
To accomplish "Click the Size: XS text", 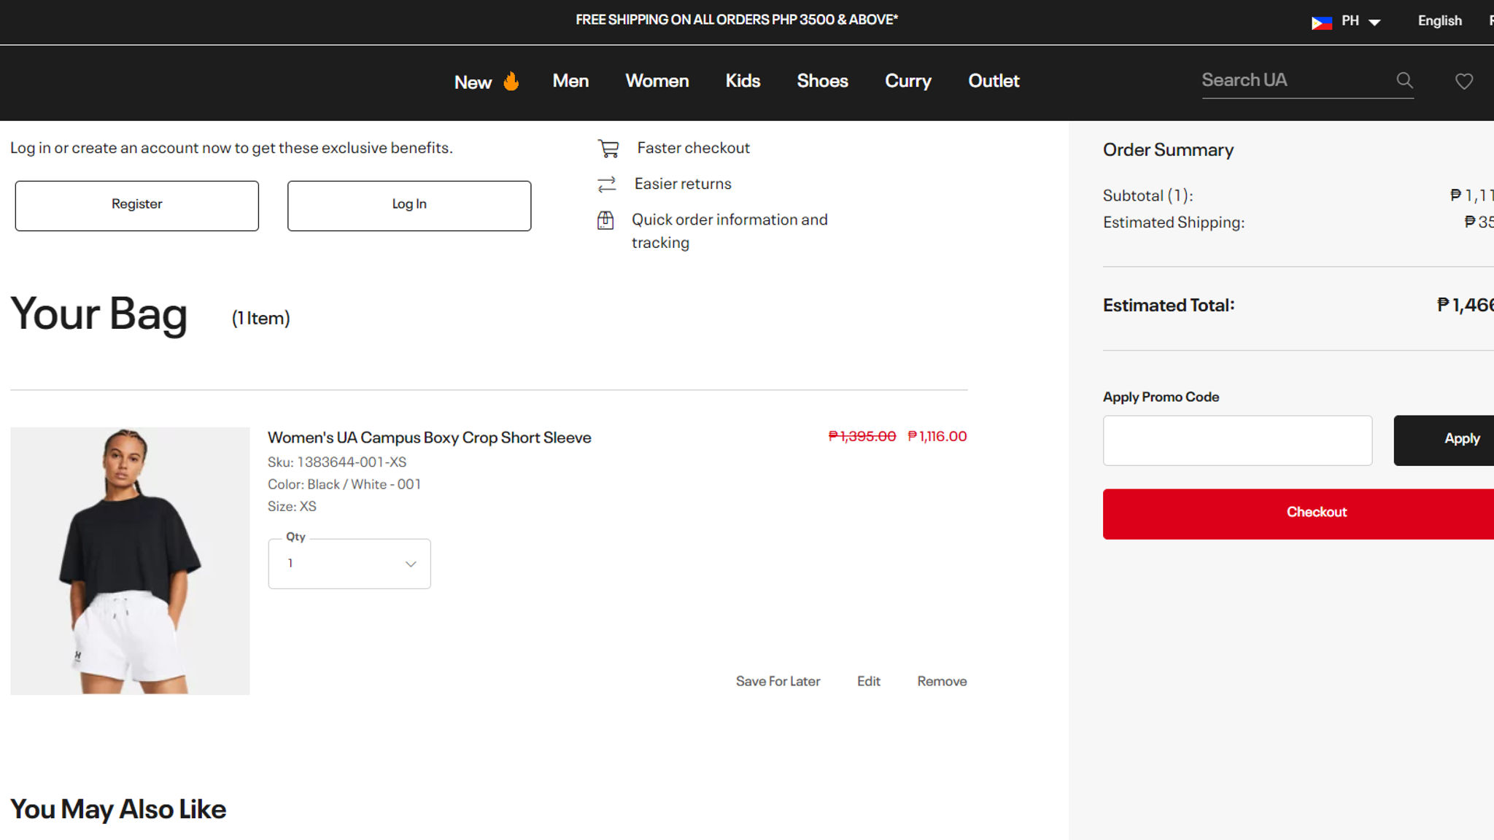I will (x=292, y=506).
